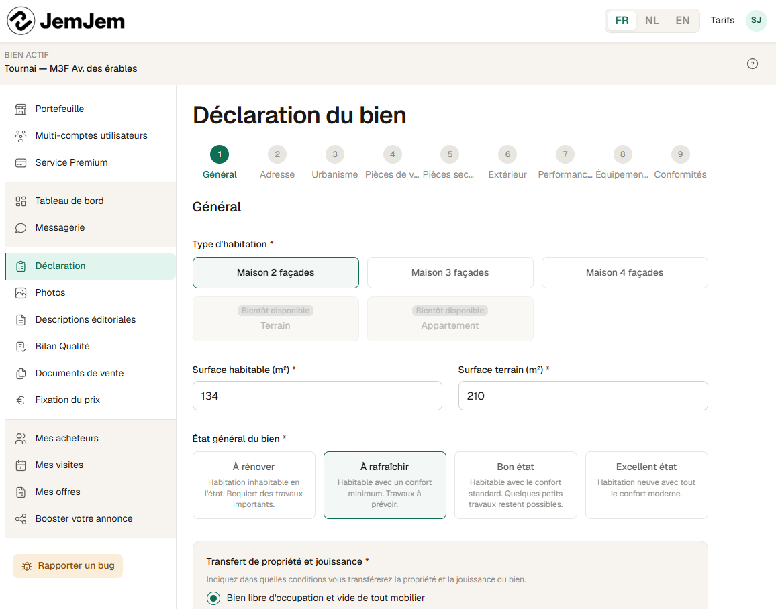776x609 pixels.
Task: Click the Service Premium card icon
Action: coord(21,162)
